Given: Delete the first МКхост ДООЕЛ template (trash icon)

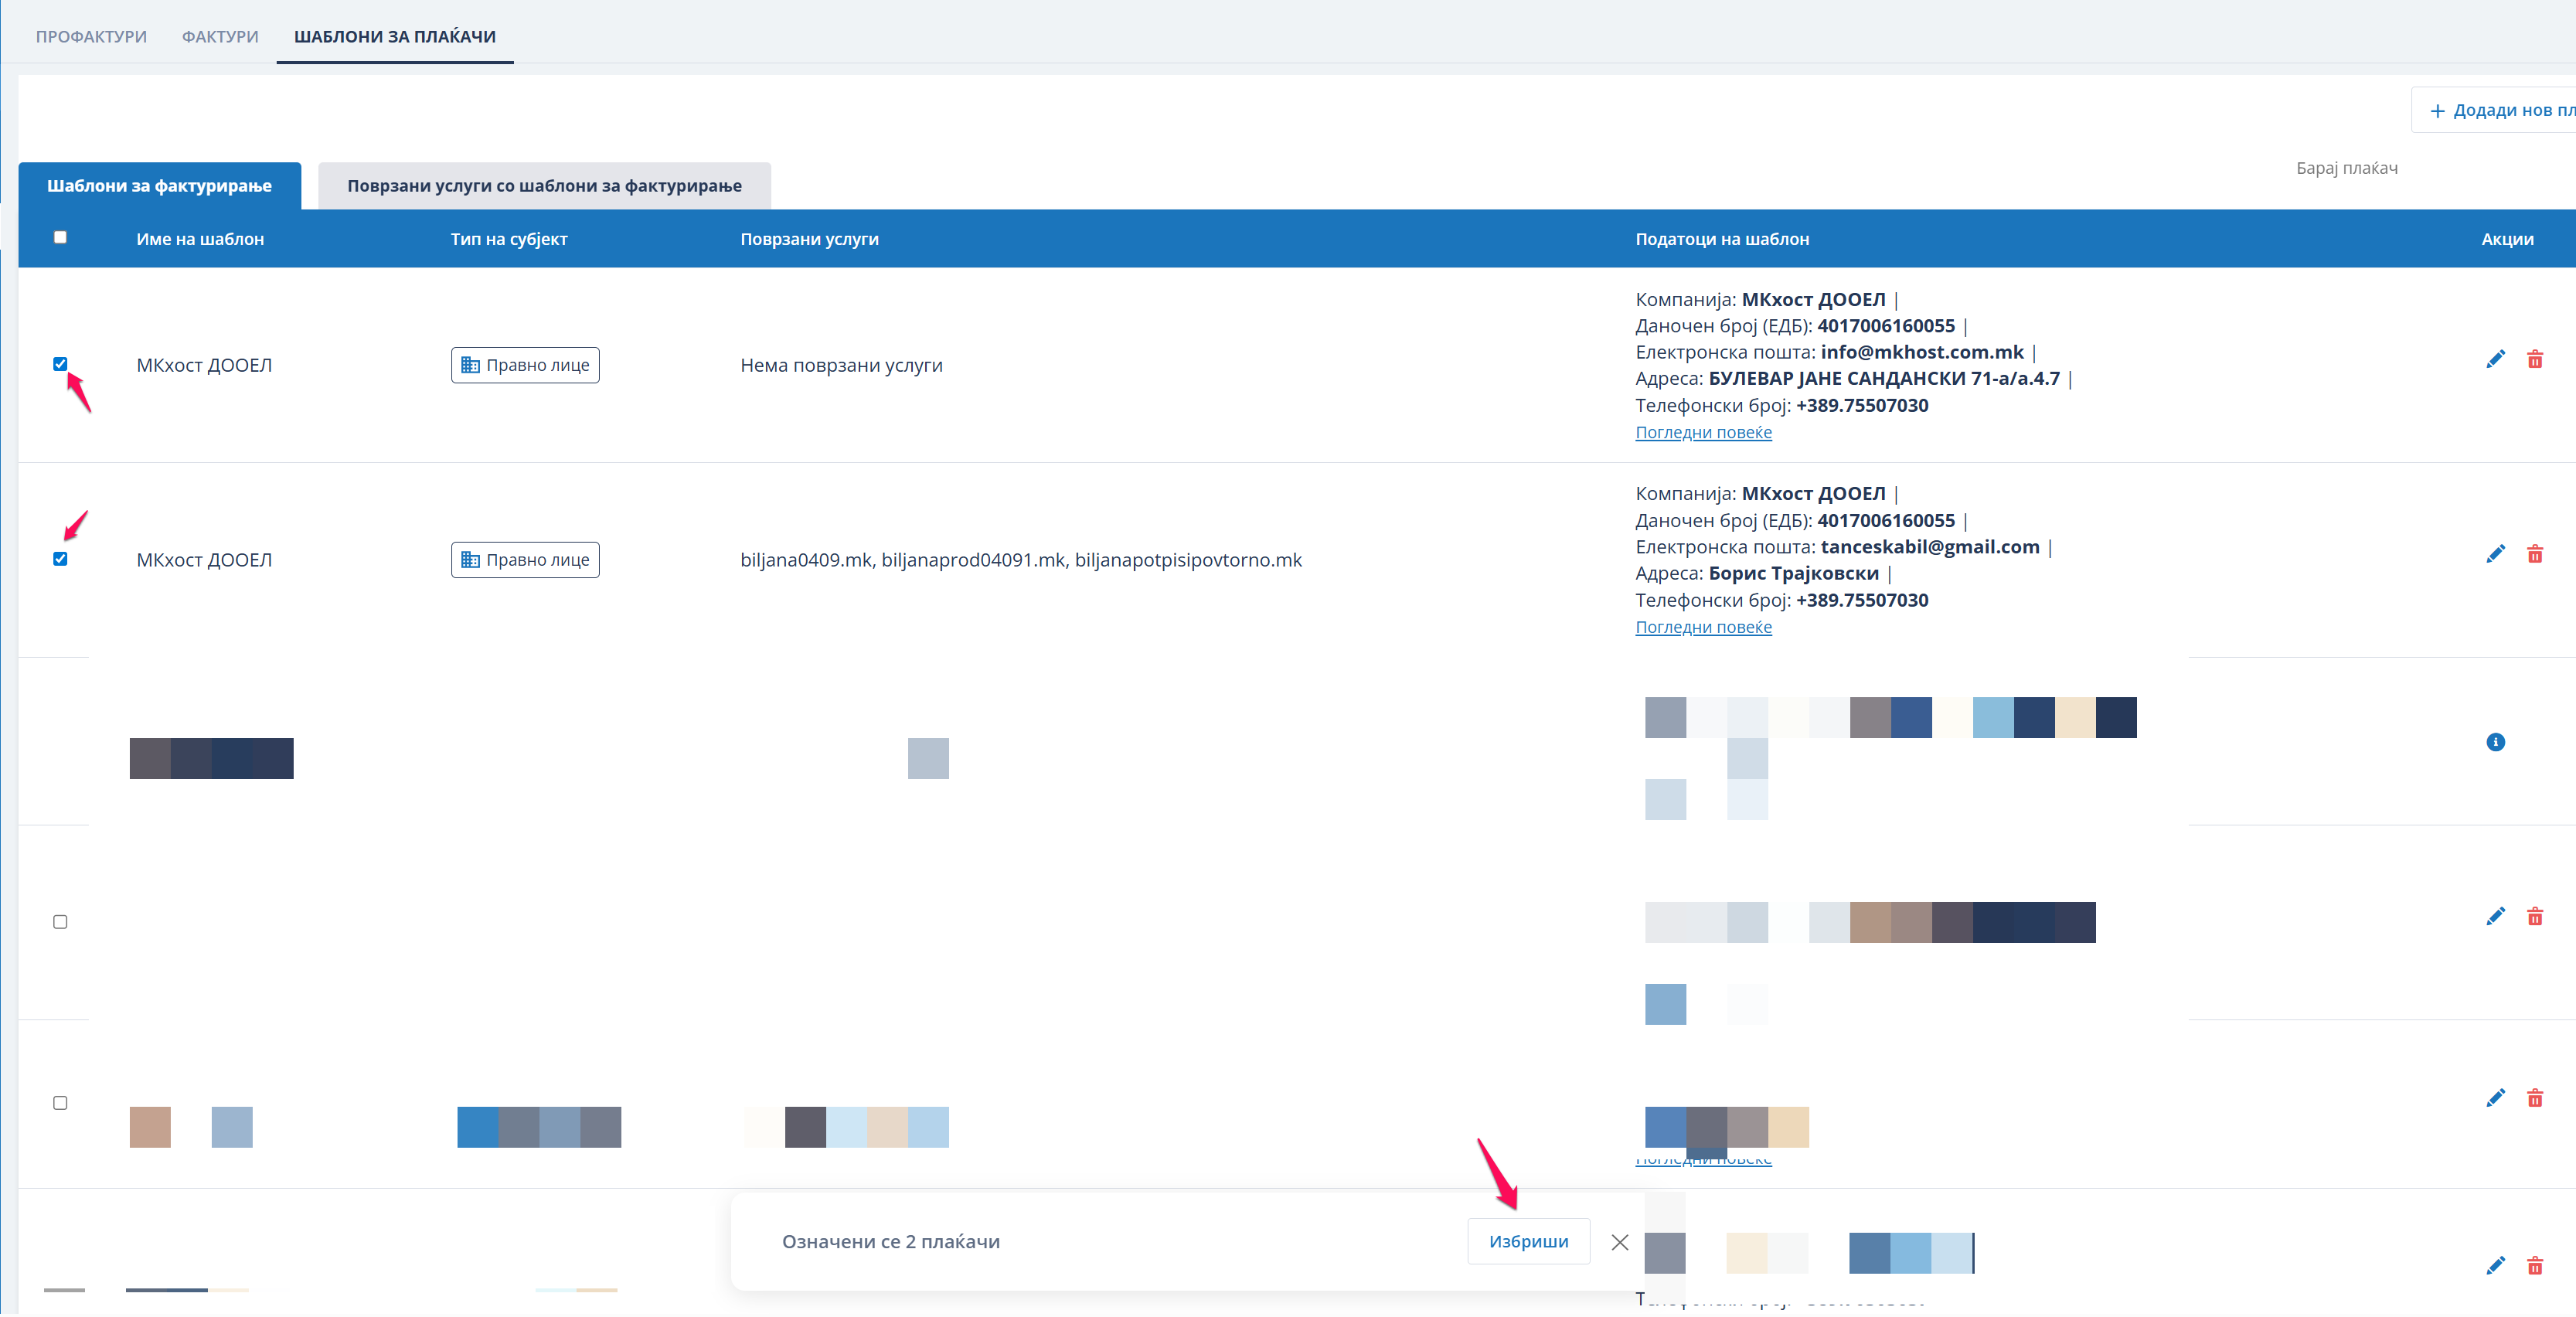Looking at the screenshot, I should tap(2534, 359).
